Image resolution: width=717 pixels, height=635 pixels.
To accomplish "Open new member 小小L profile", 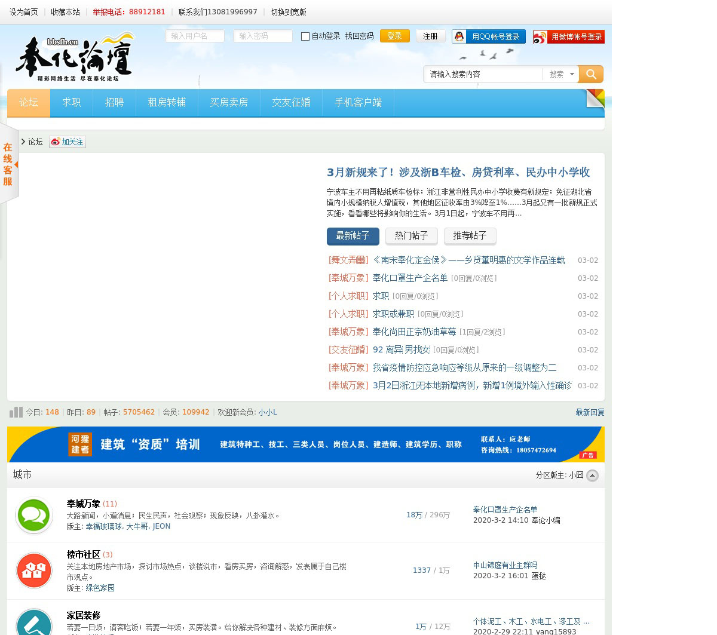I will 268,412.
